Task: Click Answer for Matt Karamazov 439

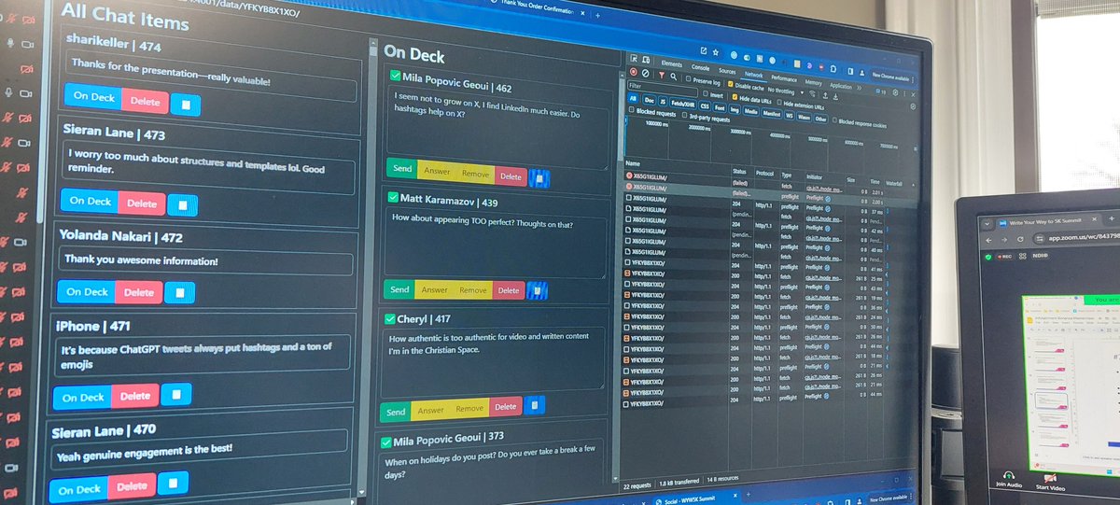Action: click(x=434, y=289)
